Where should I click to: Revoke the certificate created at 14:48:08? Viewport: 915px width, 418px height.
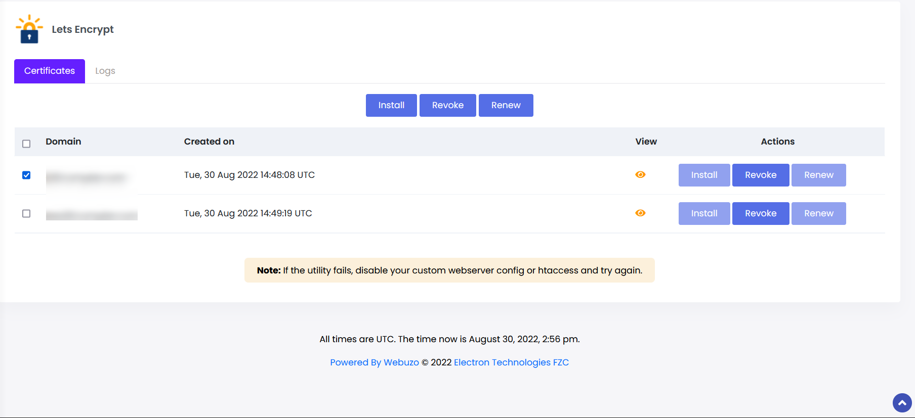coord(760,175)
